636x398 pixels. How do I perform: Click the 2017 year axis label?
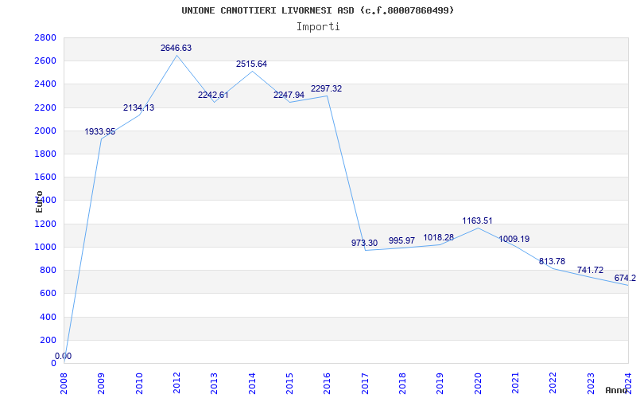[365, 384]
